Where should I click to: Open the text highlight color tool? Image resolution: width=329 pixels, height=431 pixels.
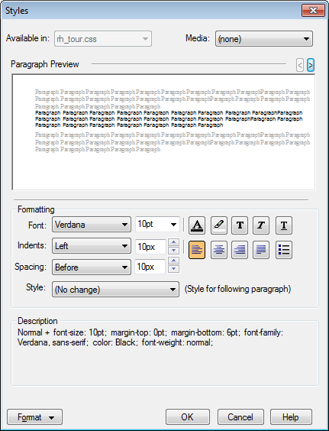click(219, 225)
